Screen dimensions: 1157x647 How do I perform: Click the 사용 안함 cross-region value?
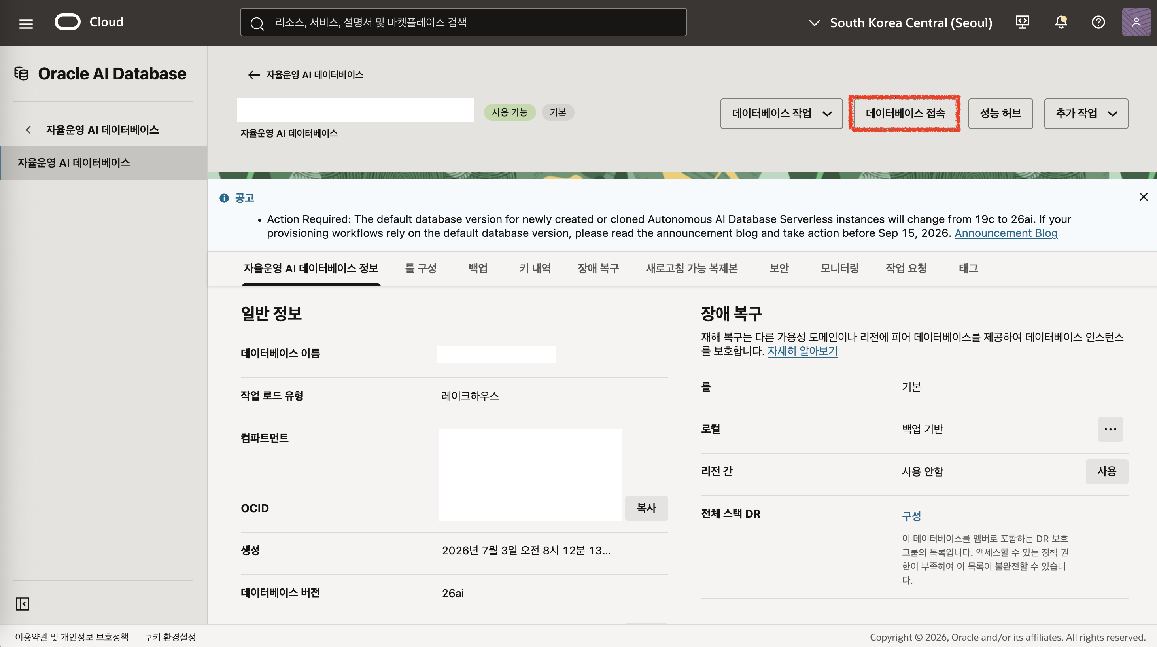tap(922, 471)
